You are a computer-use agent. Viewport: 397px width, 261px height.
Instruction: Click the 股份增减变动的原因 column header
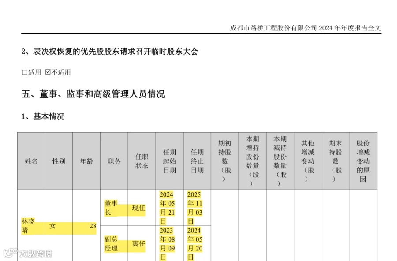pyautogui.click(x=363, y=160)
